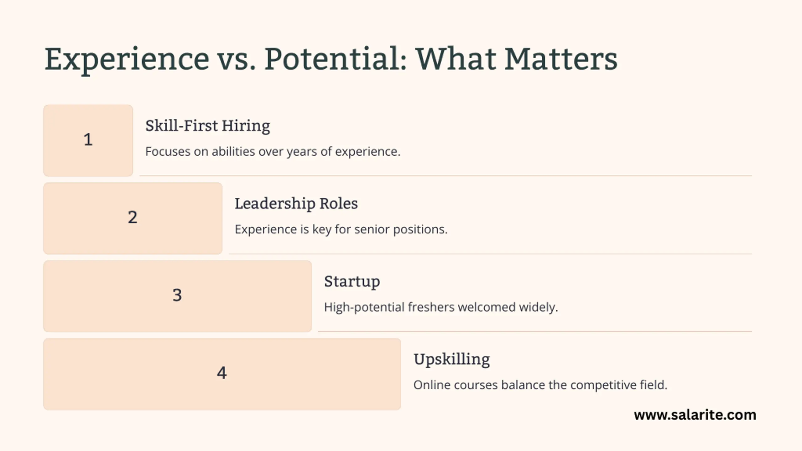This screenshot has height=451, width=802.
Task: Click the word "Experience" in the title
Action: click(x=127, y=60)
